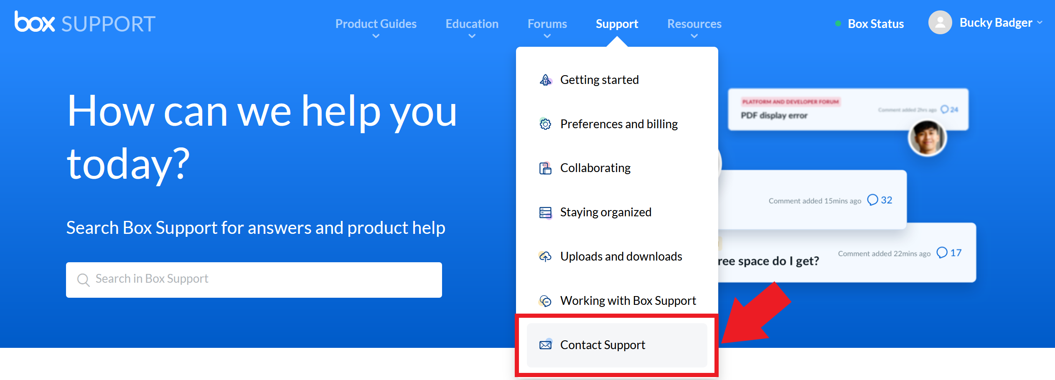This screenshot has width=1055, height=380.
Task: Expand the Product Guides chevron
Action: pos(376,36)
